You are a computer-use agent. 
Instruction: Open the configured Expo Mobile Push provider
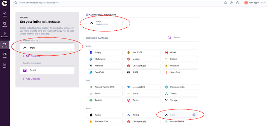(105, 23)
